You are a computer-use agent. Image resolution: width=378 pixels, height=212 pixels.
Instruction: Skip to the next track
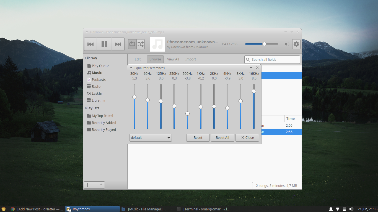pyautogui.click(x=118, y=44)
